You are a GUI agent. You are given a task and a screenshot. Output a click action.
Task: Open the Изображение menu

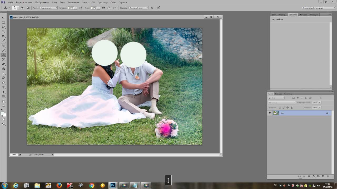(x=42, y=2)
